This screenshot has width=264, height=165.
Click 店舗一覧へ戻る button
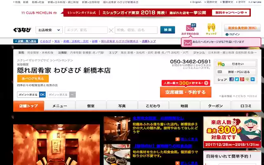(x=26, y=41)
